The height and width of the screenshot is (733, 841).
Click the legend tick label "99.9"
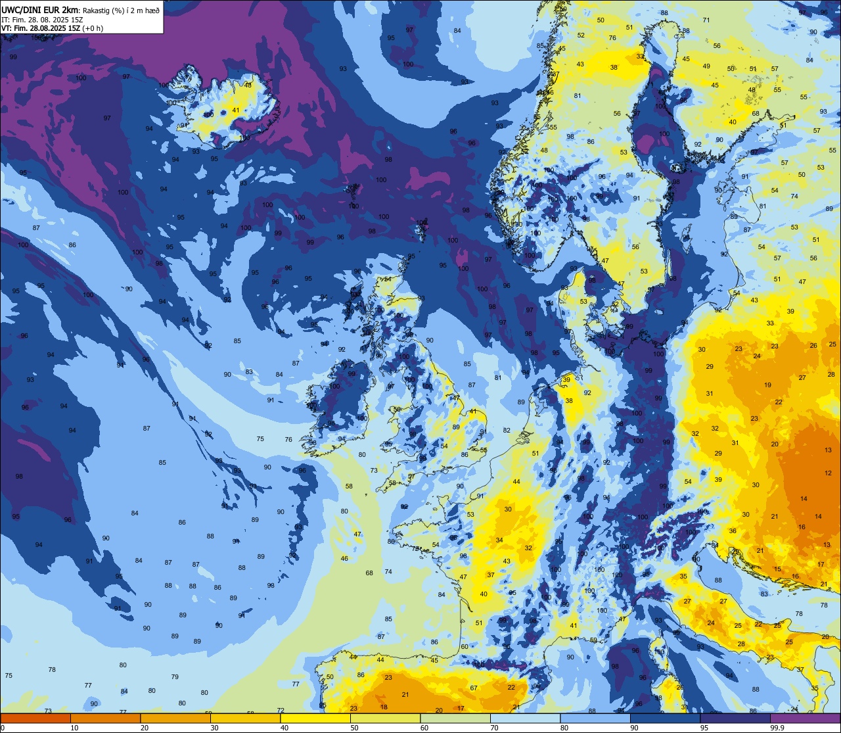[777, 728]
